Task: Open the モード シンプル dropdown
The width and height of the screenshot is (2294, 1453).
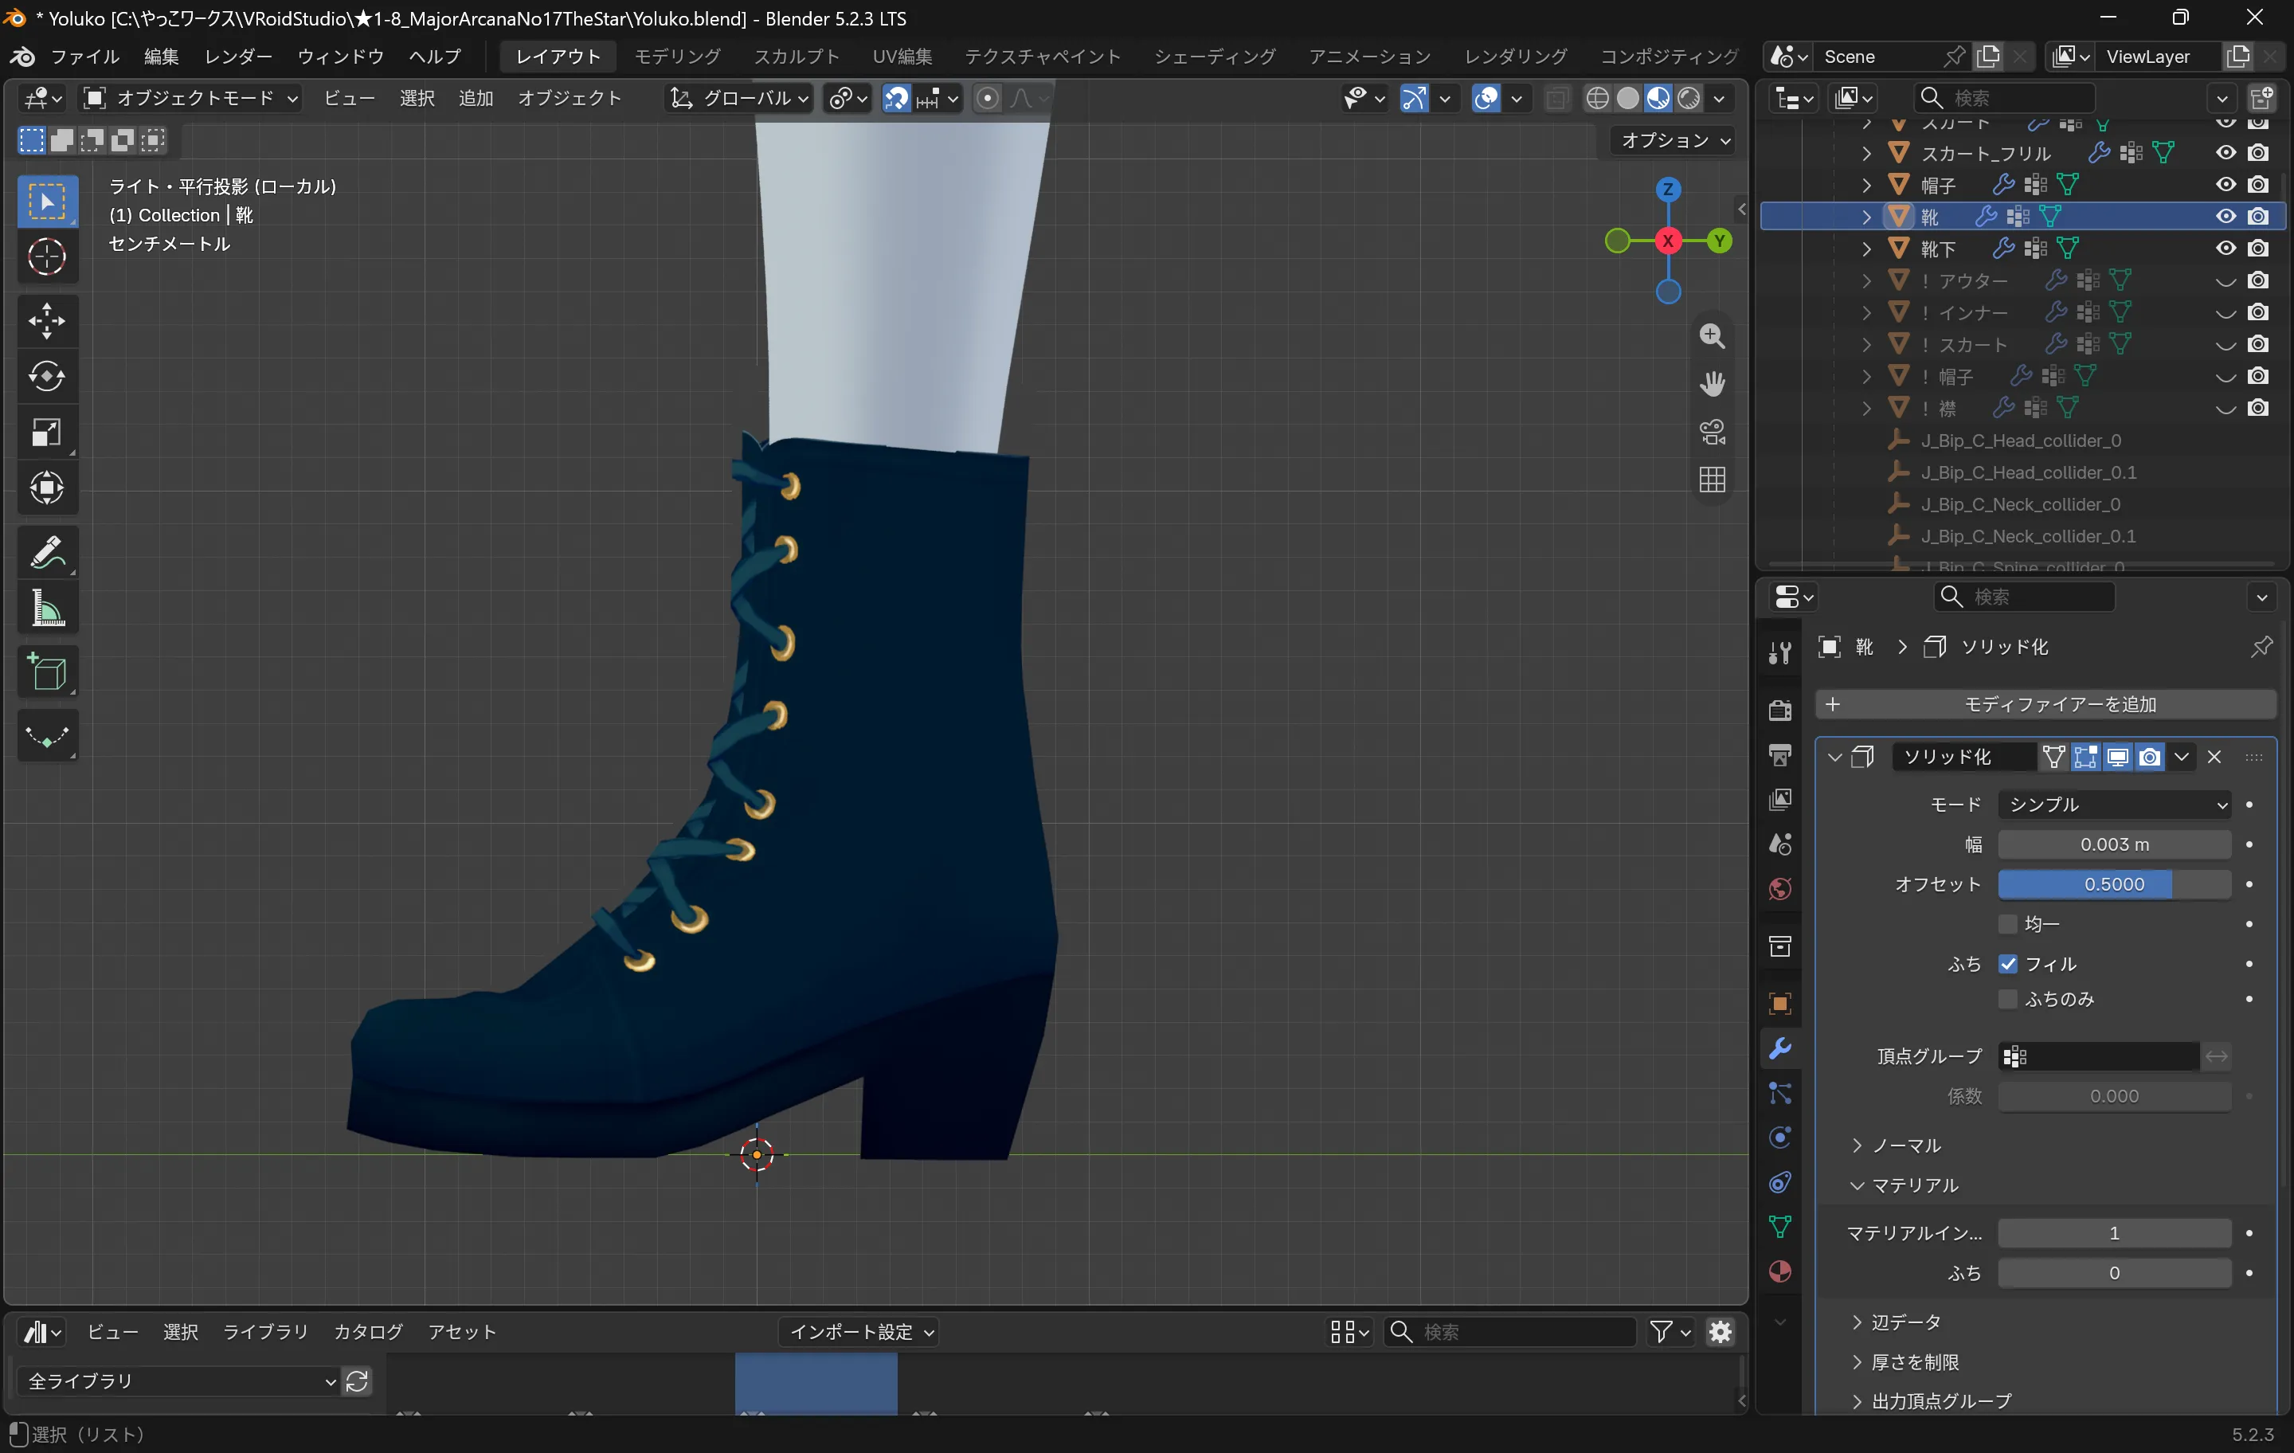Action: click(x=2114, y=804)
